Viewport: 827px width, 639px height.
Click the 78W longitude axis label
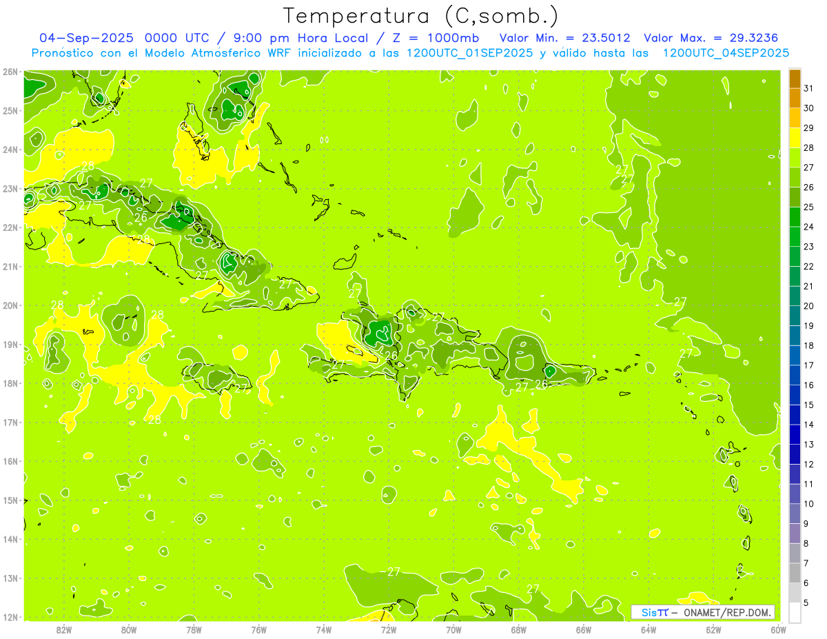[x=194, y=629]
